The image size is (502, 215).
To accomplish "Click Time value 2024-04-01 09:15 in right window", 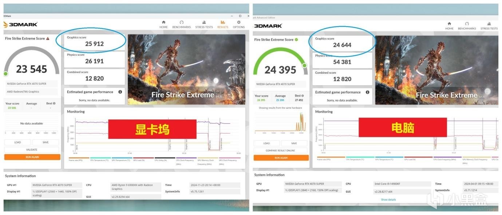I will [480, 184].
